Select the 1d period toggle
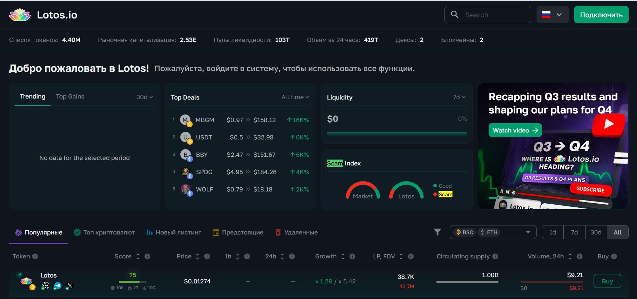Viewport: 637px width, 299px height. coord(553,232)
